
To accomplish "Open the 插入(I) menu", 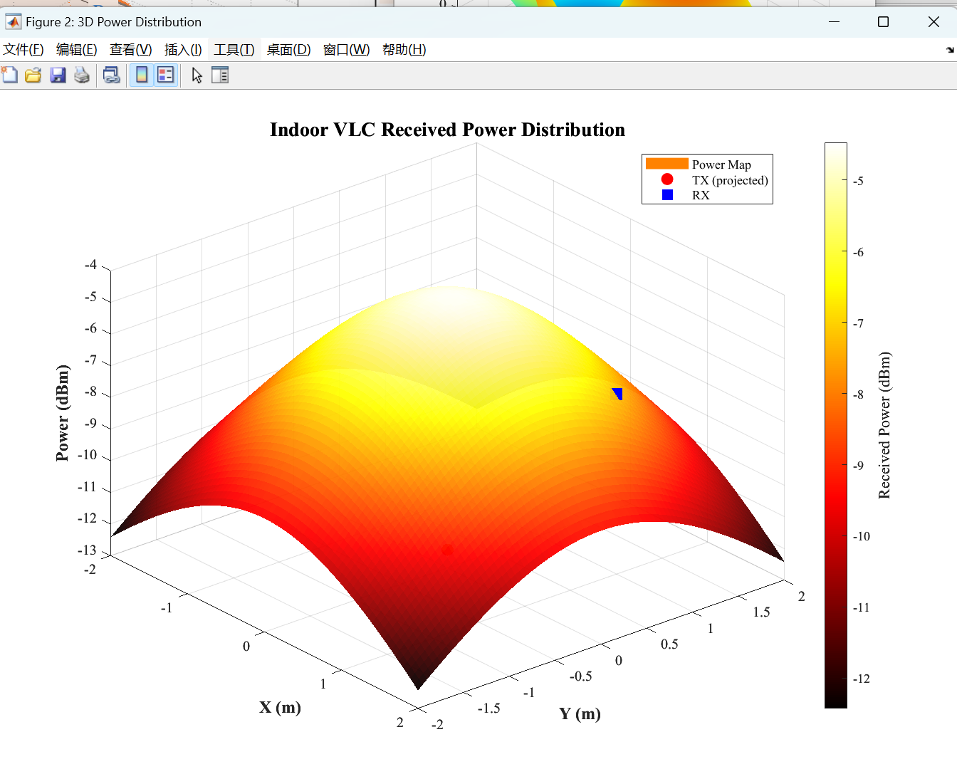I will [183, 49].
